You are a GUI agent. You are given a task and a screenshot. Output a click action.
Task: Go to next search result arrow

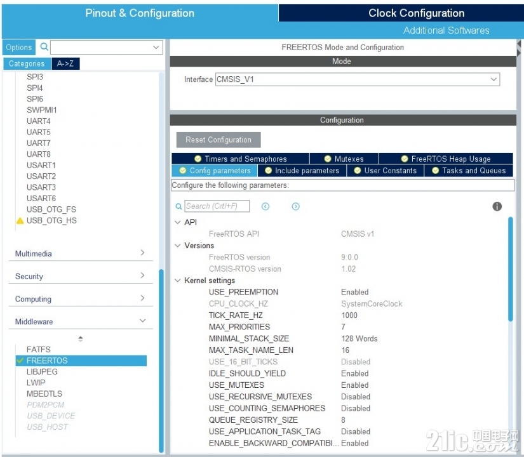tap(296, 206)
